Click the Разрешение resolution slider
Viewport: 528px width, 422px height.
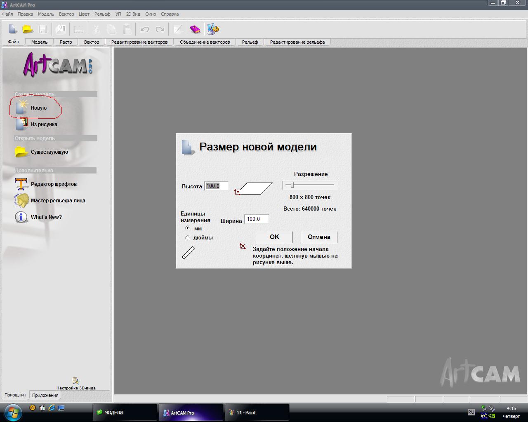click(x=310, y=185)
